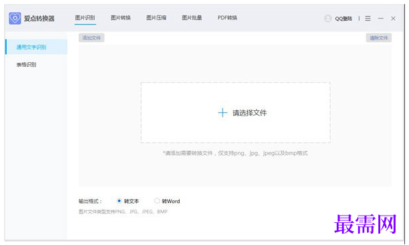Click the 添加文件 button
This screenshot has width=409, height=245.
click(x=92, y=38)
